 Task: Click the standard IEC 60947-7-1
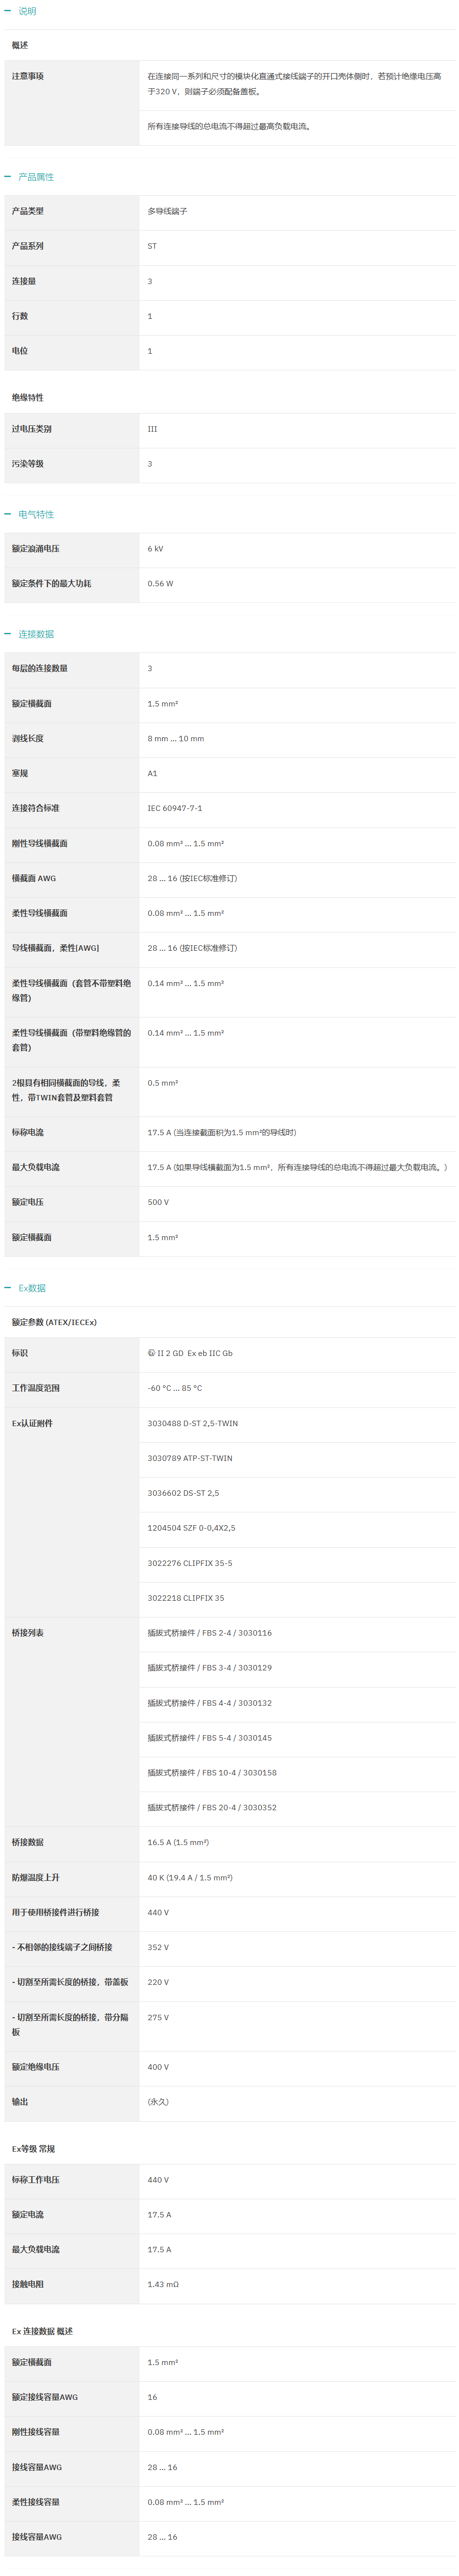click(174, 808)
